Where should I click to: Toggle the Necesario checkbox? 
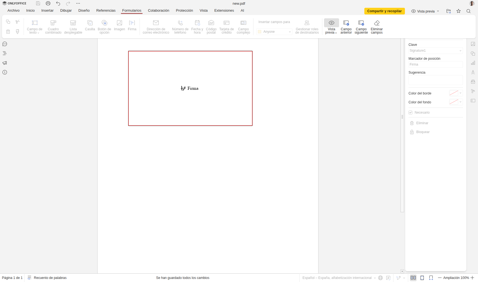[x=410, y=113]
